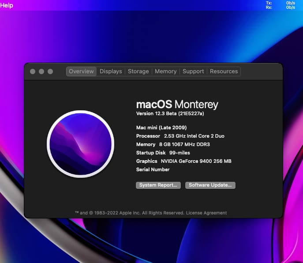Click the macOS Monterey title text
This screenshot has width=303, height=263.
coord(177,105)
